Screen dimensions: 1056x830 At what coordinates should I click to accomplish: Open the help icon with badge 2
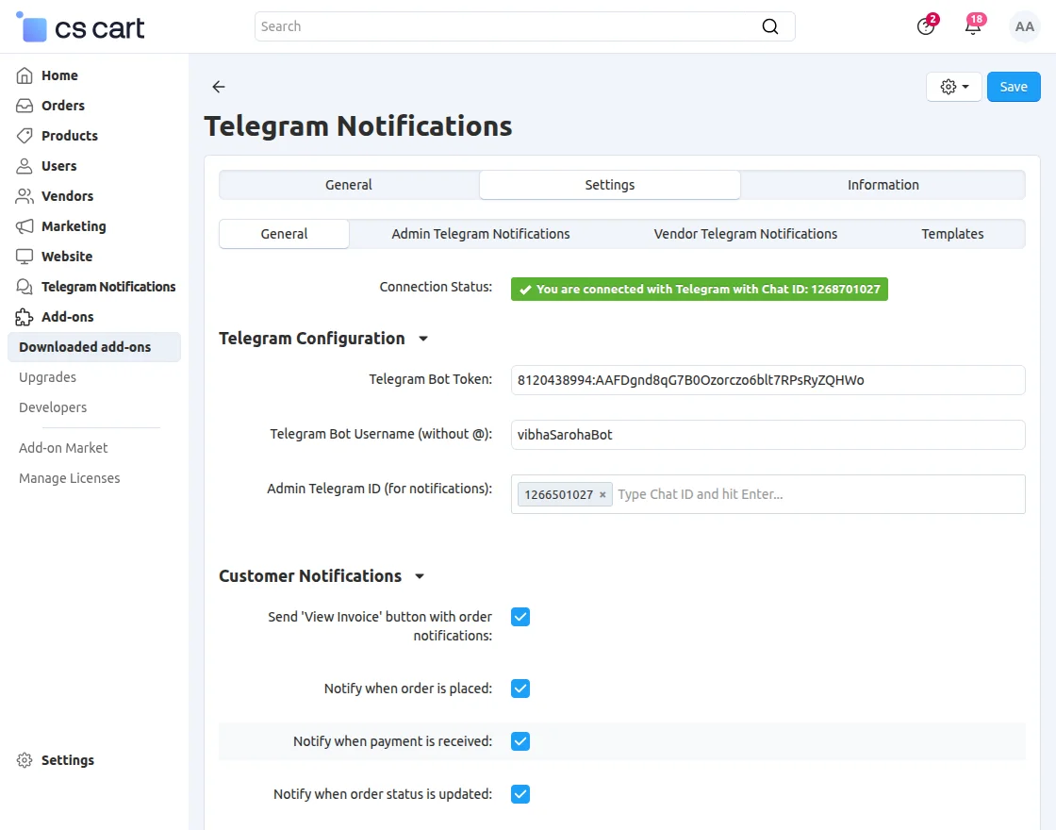[926, 26]
